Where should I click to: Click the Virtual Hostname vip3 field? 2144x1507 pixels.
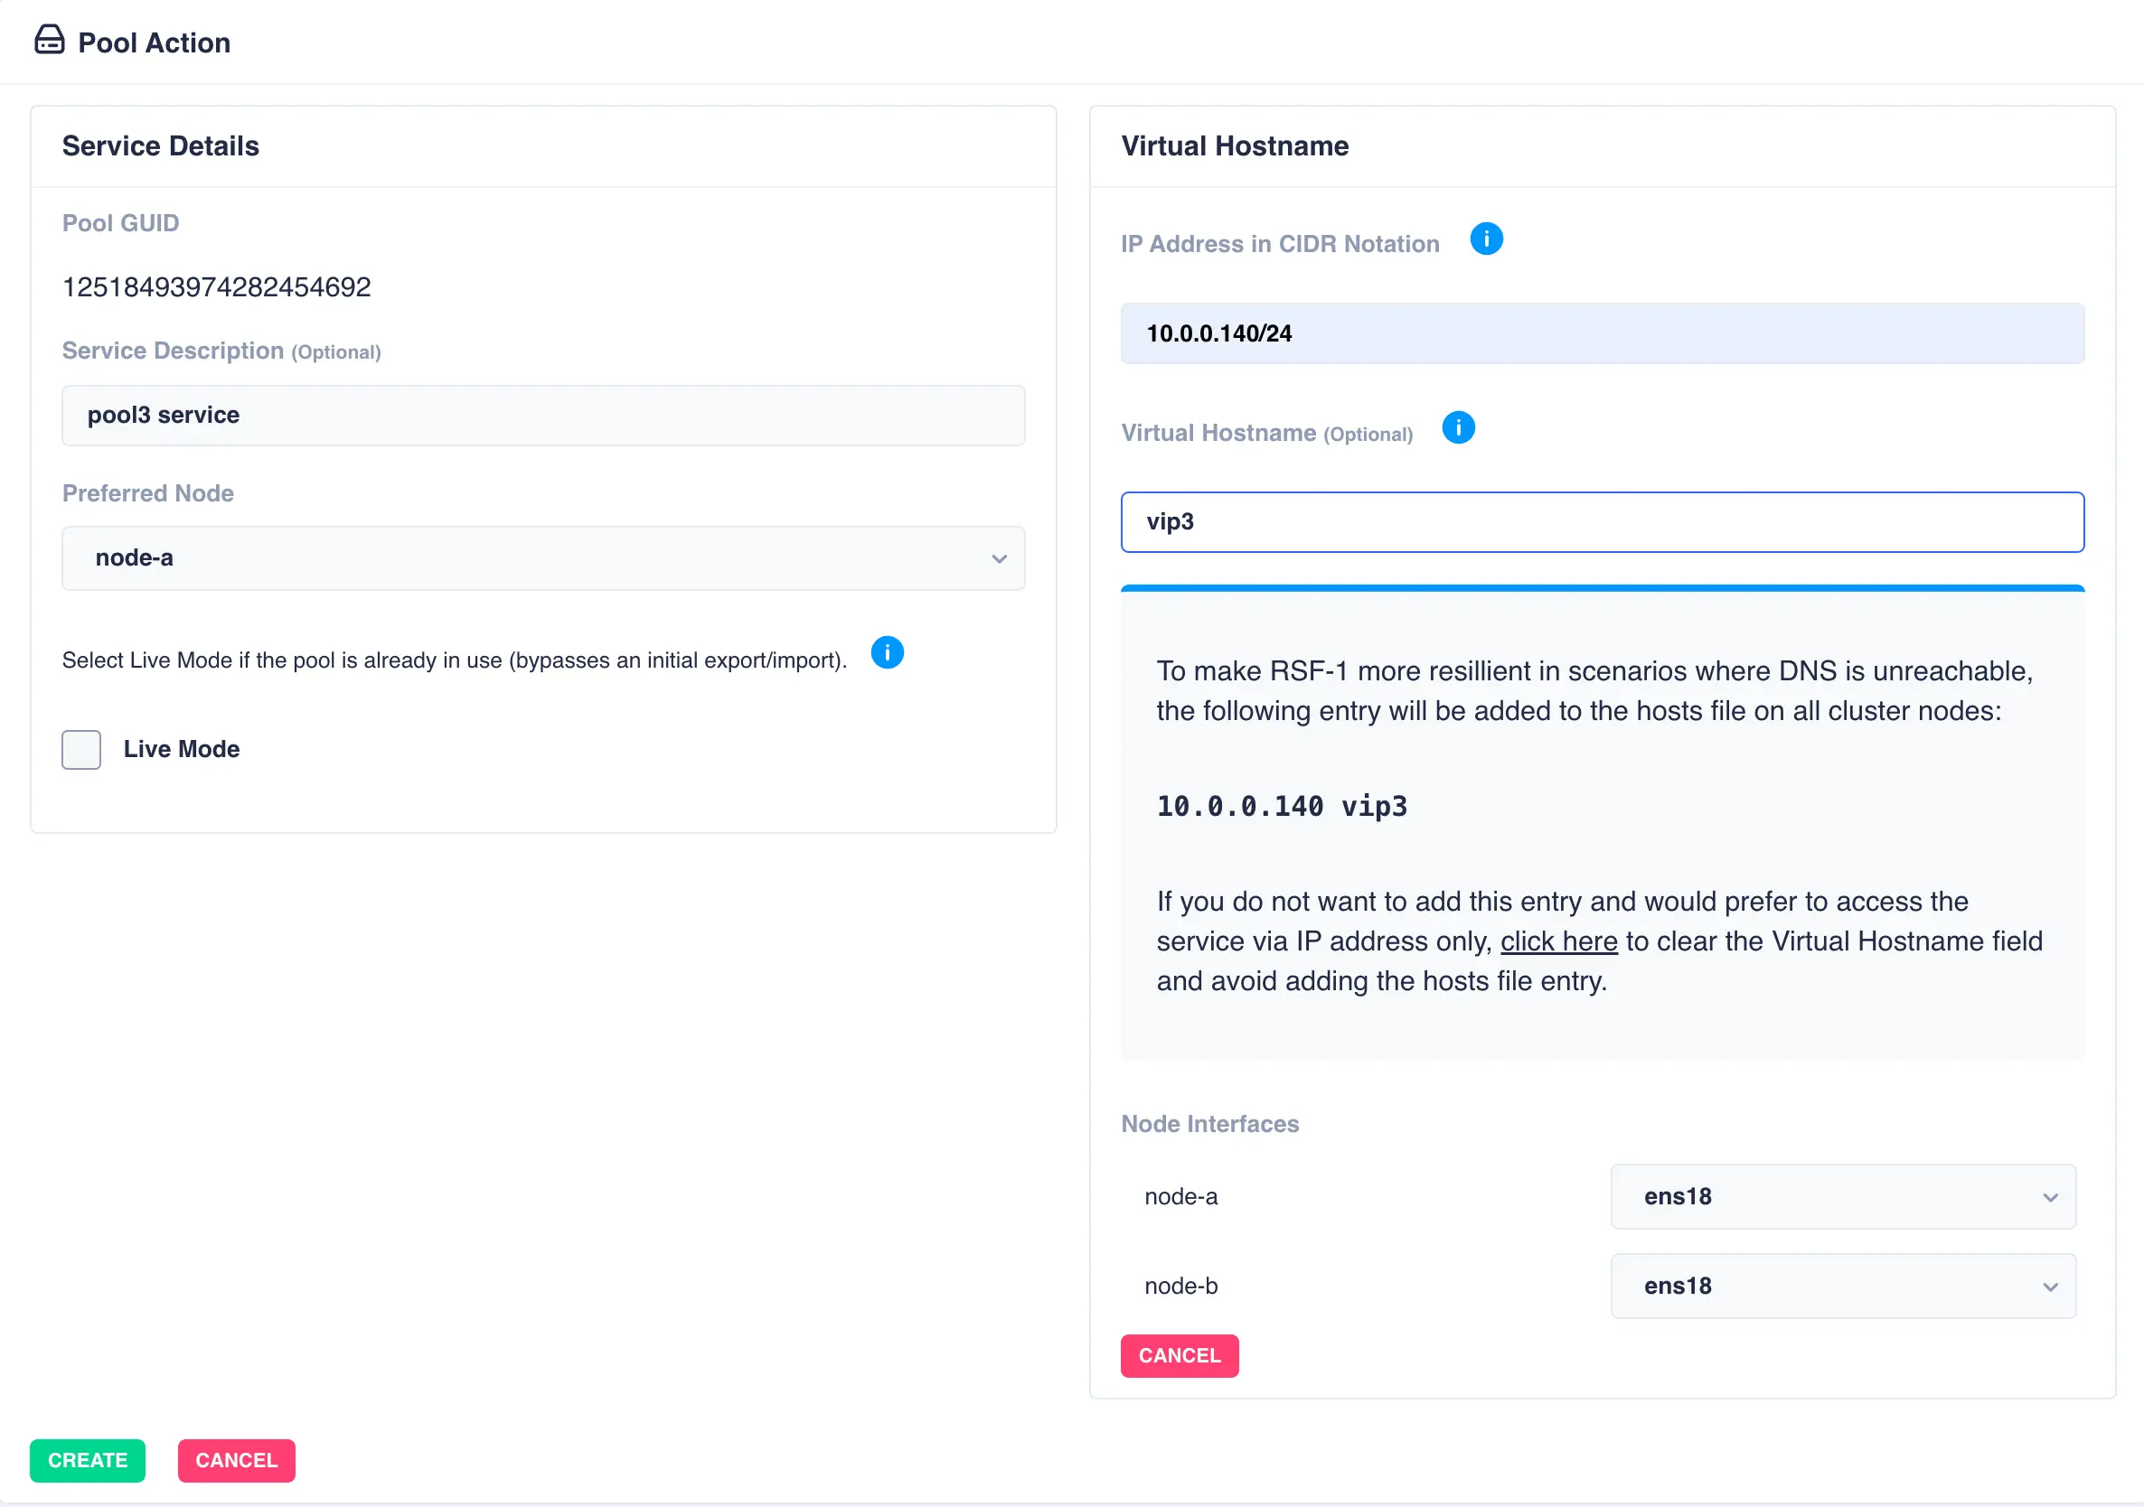coord(1602,522)
